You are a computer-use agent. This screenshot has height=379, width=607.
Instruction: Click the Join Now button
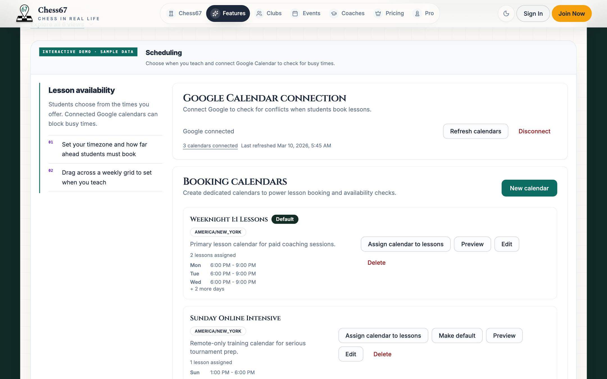coord(572,13)
